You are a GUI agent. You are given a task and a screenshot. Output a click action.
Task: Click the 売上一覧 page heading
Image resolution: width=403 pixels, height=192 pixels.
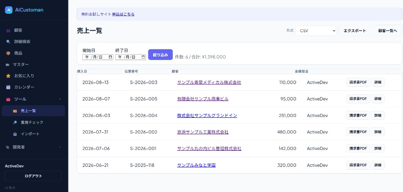(89, 31)
